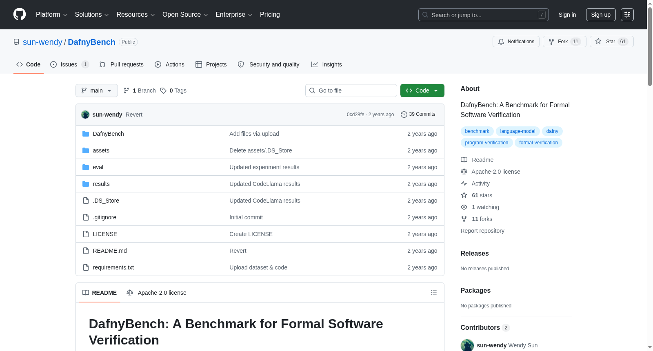Select the Apache-2.0 license tab

pyautogui.click(x=156, y=293)
